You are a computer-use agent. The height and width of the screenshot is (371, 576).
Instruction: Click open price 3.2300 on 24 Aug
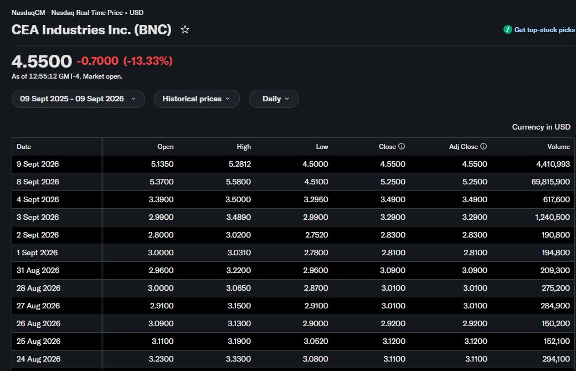[161, 359]
